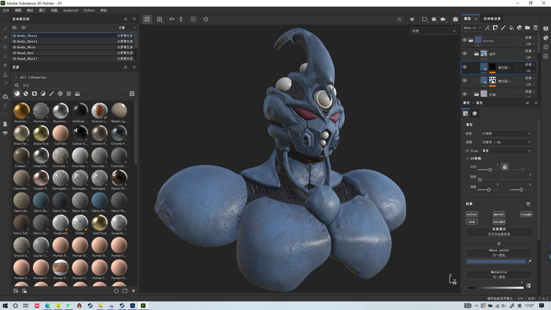Open the 窗口 menu
This screenshot has height=310, width=551.
tap(42, 10)
